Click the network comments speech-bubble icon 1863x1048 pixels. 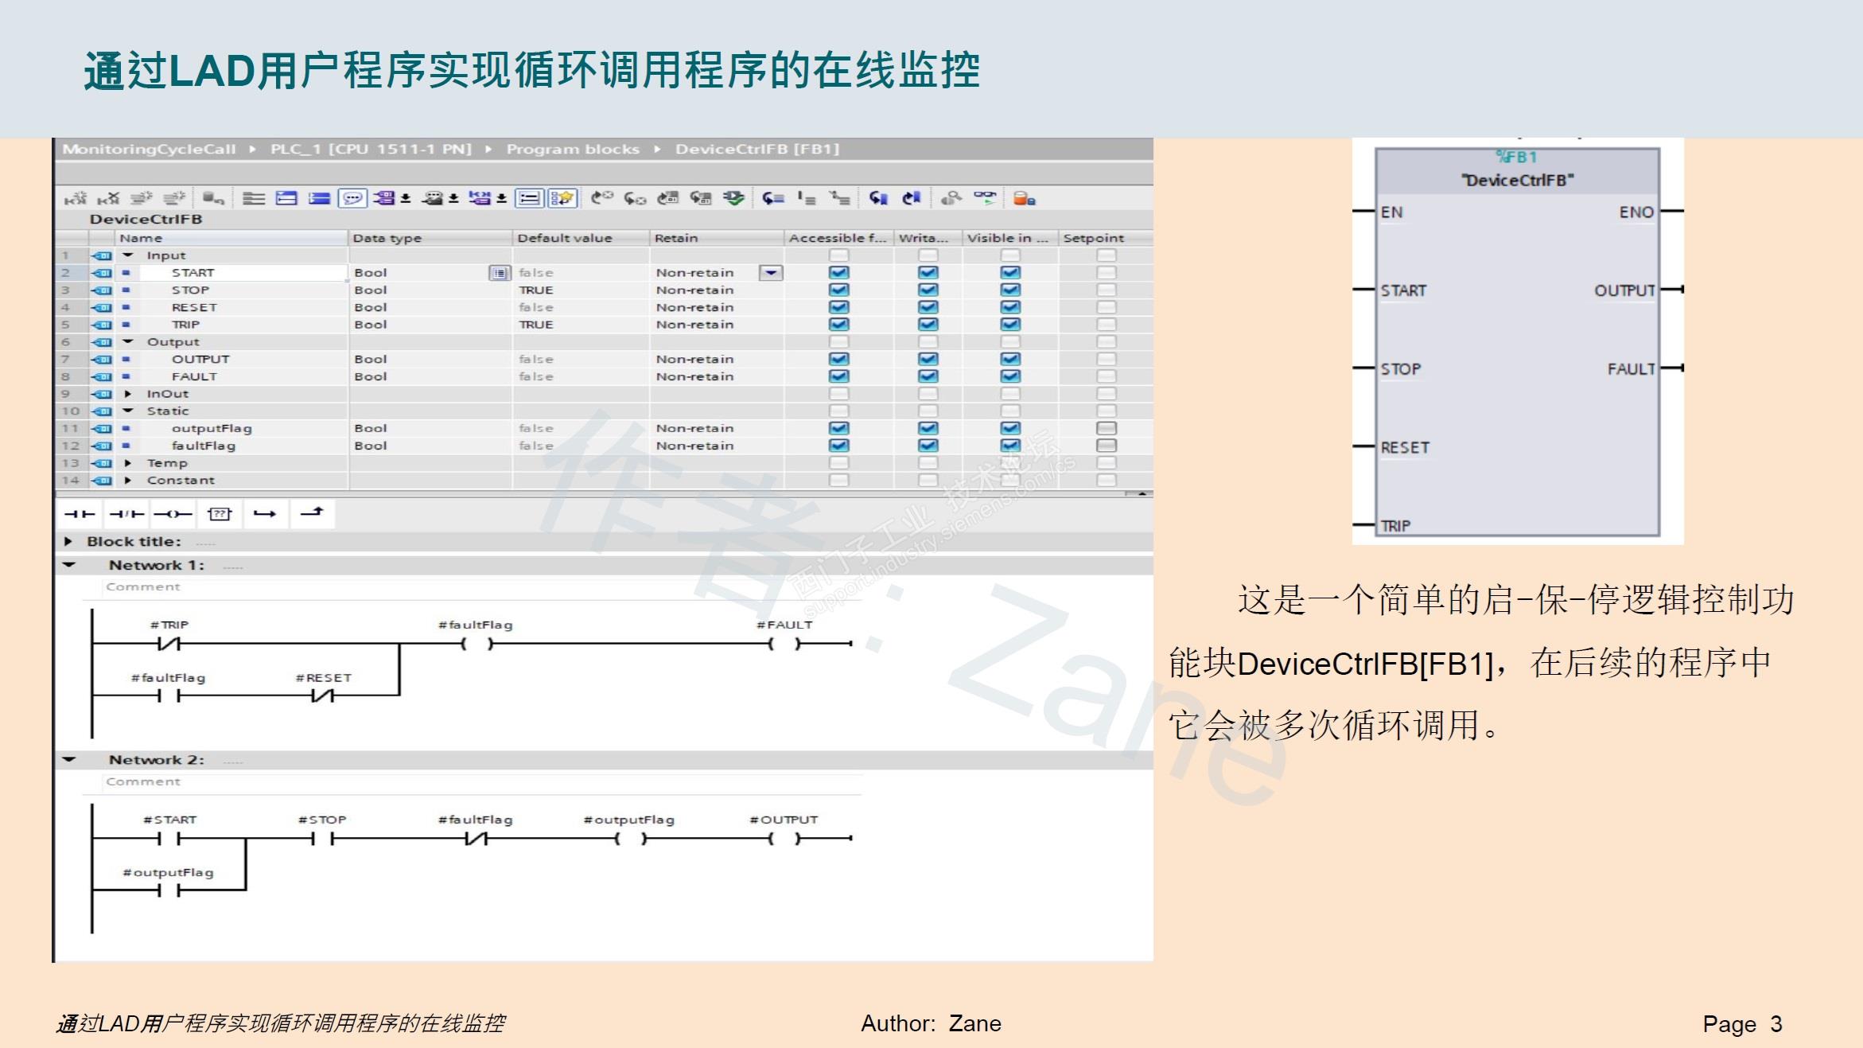(x=352, y=198)
